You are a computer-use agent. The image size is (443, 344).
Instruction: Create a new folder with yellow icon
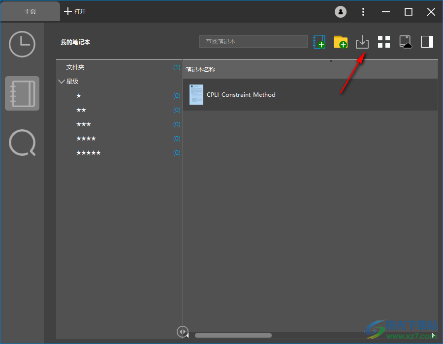pos(341,42)
